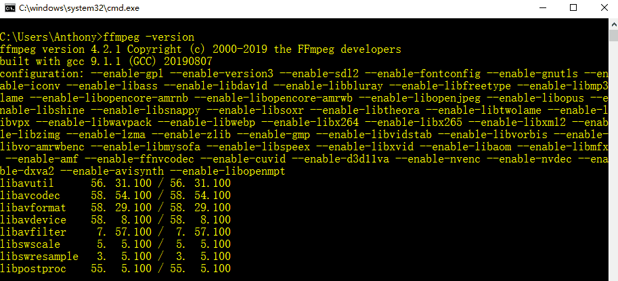618x281 pixels.
Task: Click the libavformat library name
Action: 33,208
